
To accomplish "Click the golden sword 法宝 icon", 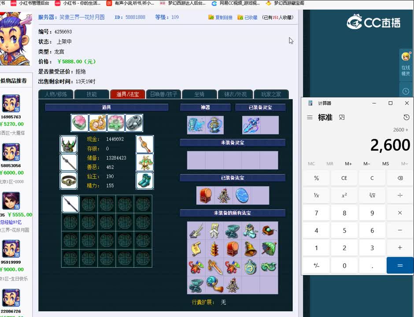I will point(214,266).
